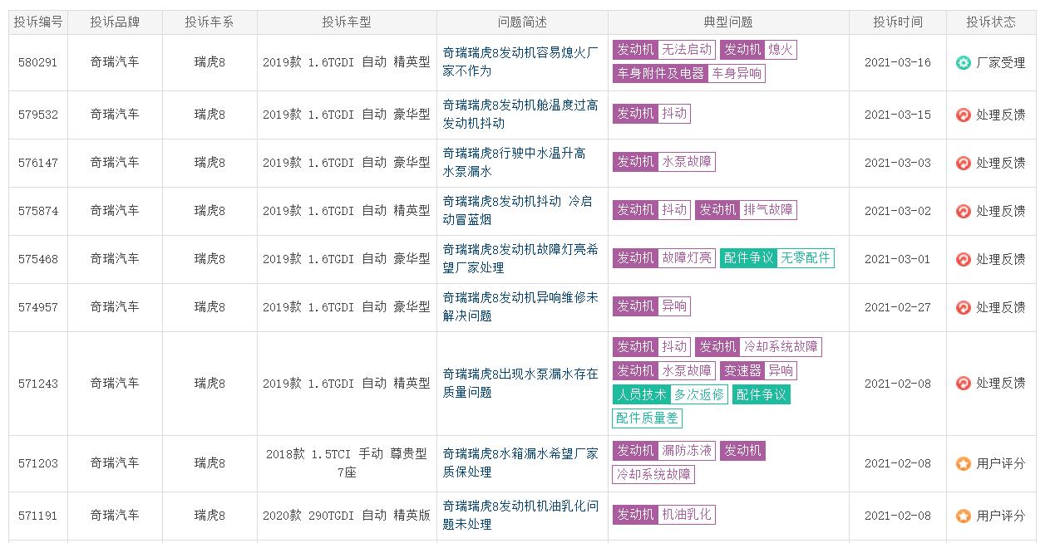The width and height of the screenshot is (1050, 543).
Task: Click the red status icon for complaint 575468
Action: tap(963, 259)
